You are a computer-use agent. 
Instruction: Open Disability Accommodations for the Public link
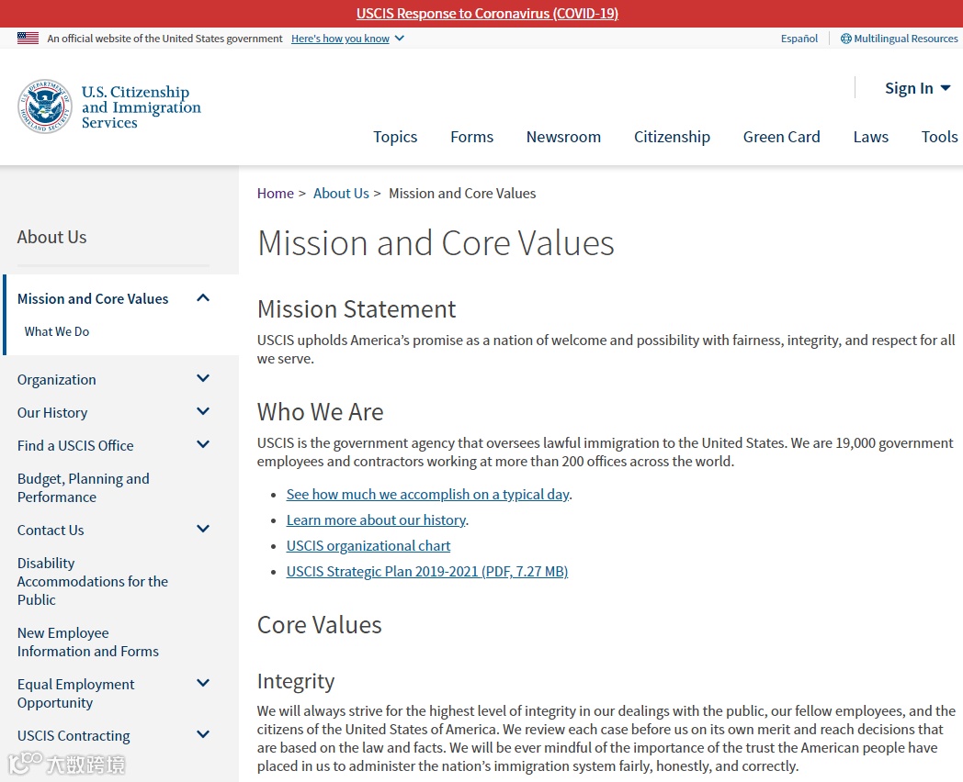(x=92, y=581)
